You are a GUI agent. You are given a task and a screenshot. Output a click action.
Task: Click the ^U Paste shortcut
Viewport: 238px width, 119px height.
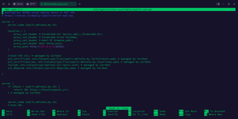click(84, 114)
